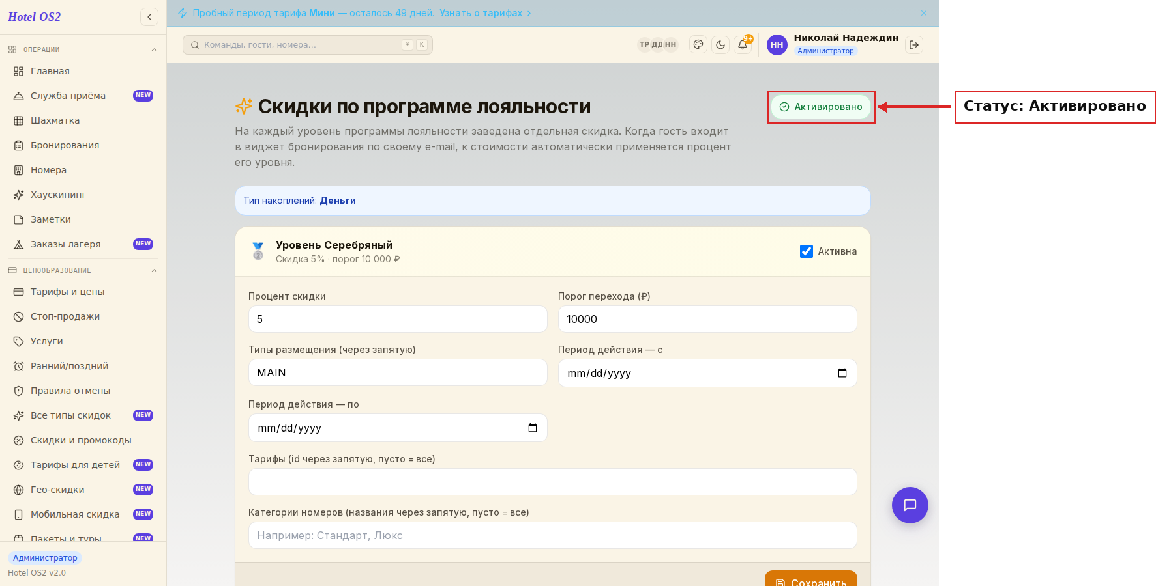Screen dimensions: 1171x586
Task: Open the theme palette icon
Action: click(698, 45)
